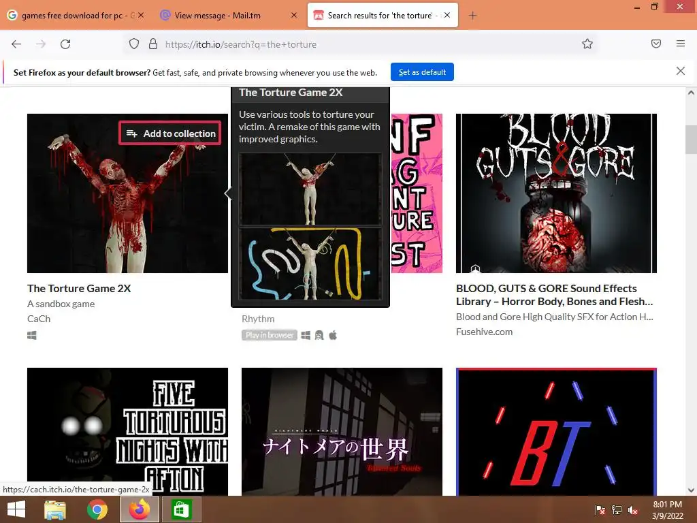Click the forward navigation arrow
The height and width of the screenshot is (523, 697).
(x=41, y=44)
